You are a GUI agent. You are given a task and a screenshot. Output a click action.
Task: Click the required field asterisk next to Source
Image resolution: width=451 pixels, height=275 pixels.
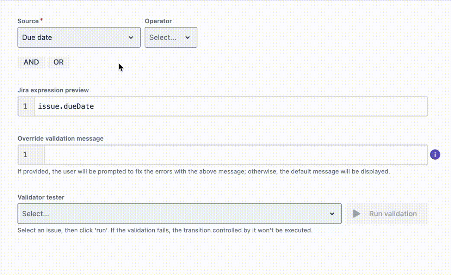(41, 19)
